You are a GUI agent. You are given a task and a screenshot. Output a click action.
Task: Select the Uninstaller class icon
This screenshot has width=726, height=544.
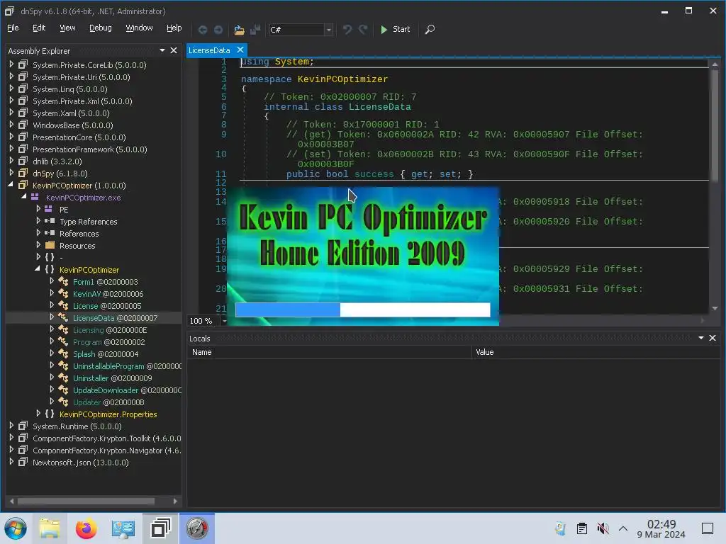point(63,378)
